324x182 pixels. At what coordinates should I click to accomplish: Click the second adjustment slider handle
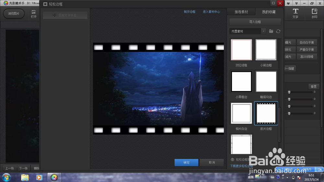coord(289,99)
